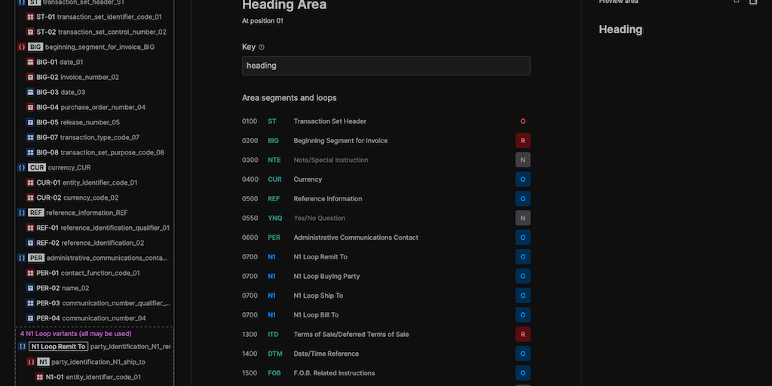Click the REF segment bracket icon in tree
This screenshot has width=772, height=386.
click(x=21, y=213)
